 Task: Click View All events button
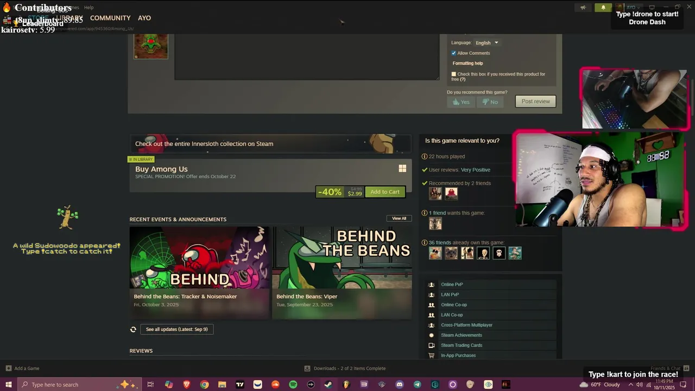(399, 218)
